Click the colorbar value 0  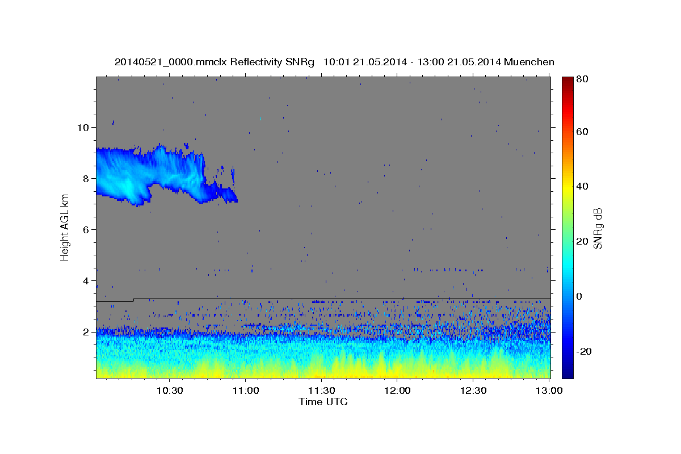click(579, 296)
